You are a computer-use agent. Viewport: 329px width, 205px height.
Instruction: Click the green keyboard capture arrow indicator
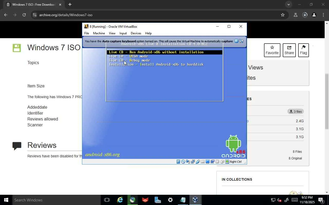click(227, 162)
